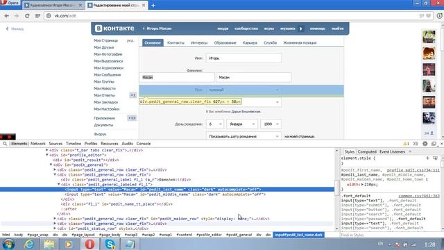Expand the t_bar tabs clear_fix div node
Screen dimensions: 444x250
click(x=47, y=150)
